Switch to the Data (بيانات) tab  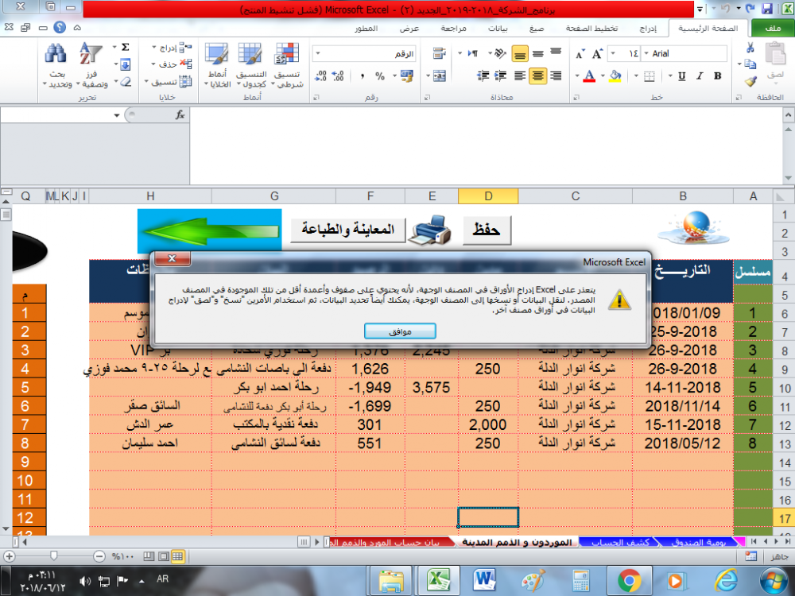coord(498,29)
